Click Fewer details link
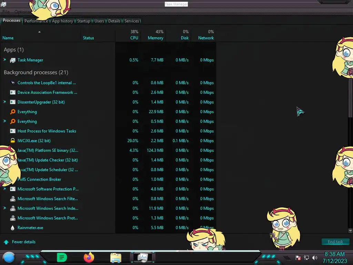Screen dimensions: 353x265 pos(24,242)
